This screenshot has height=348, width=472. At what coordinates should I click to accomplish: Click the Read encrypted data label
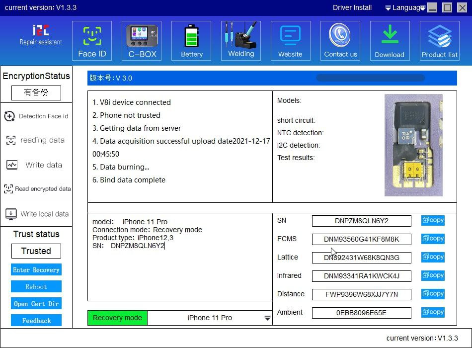pyautogui.click(x=43, y=188)
